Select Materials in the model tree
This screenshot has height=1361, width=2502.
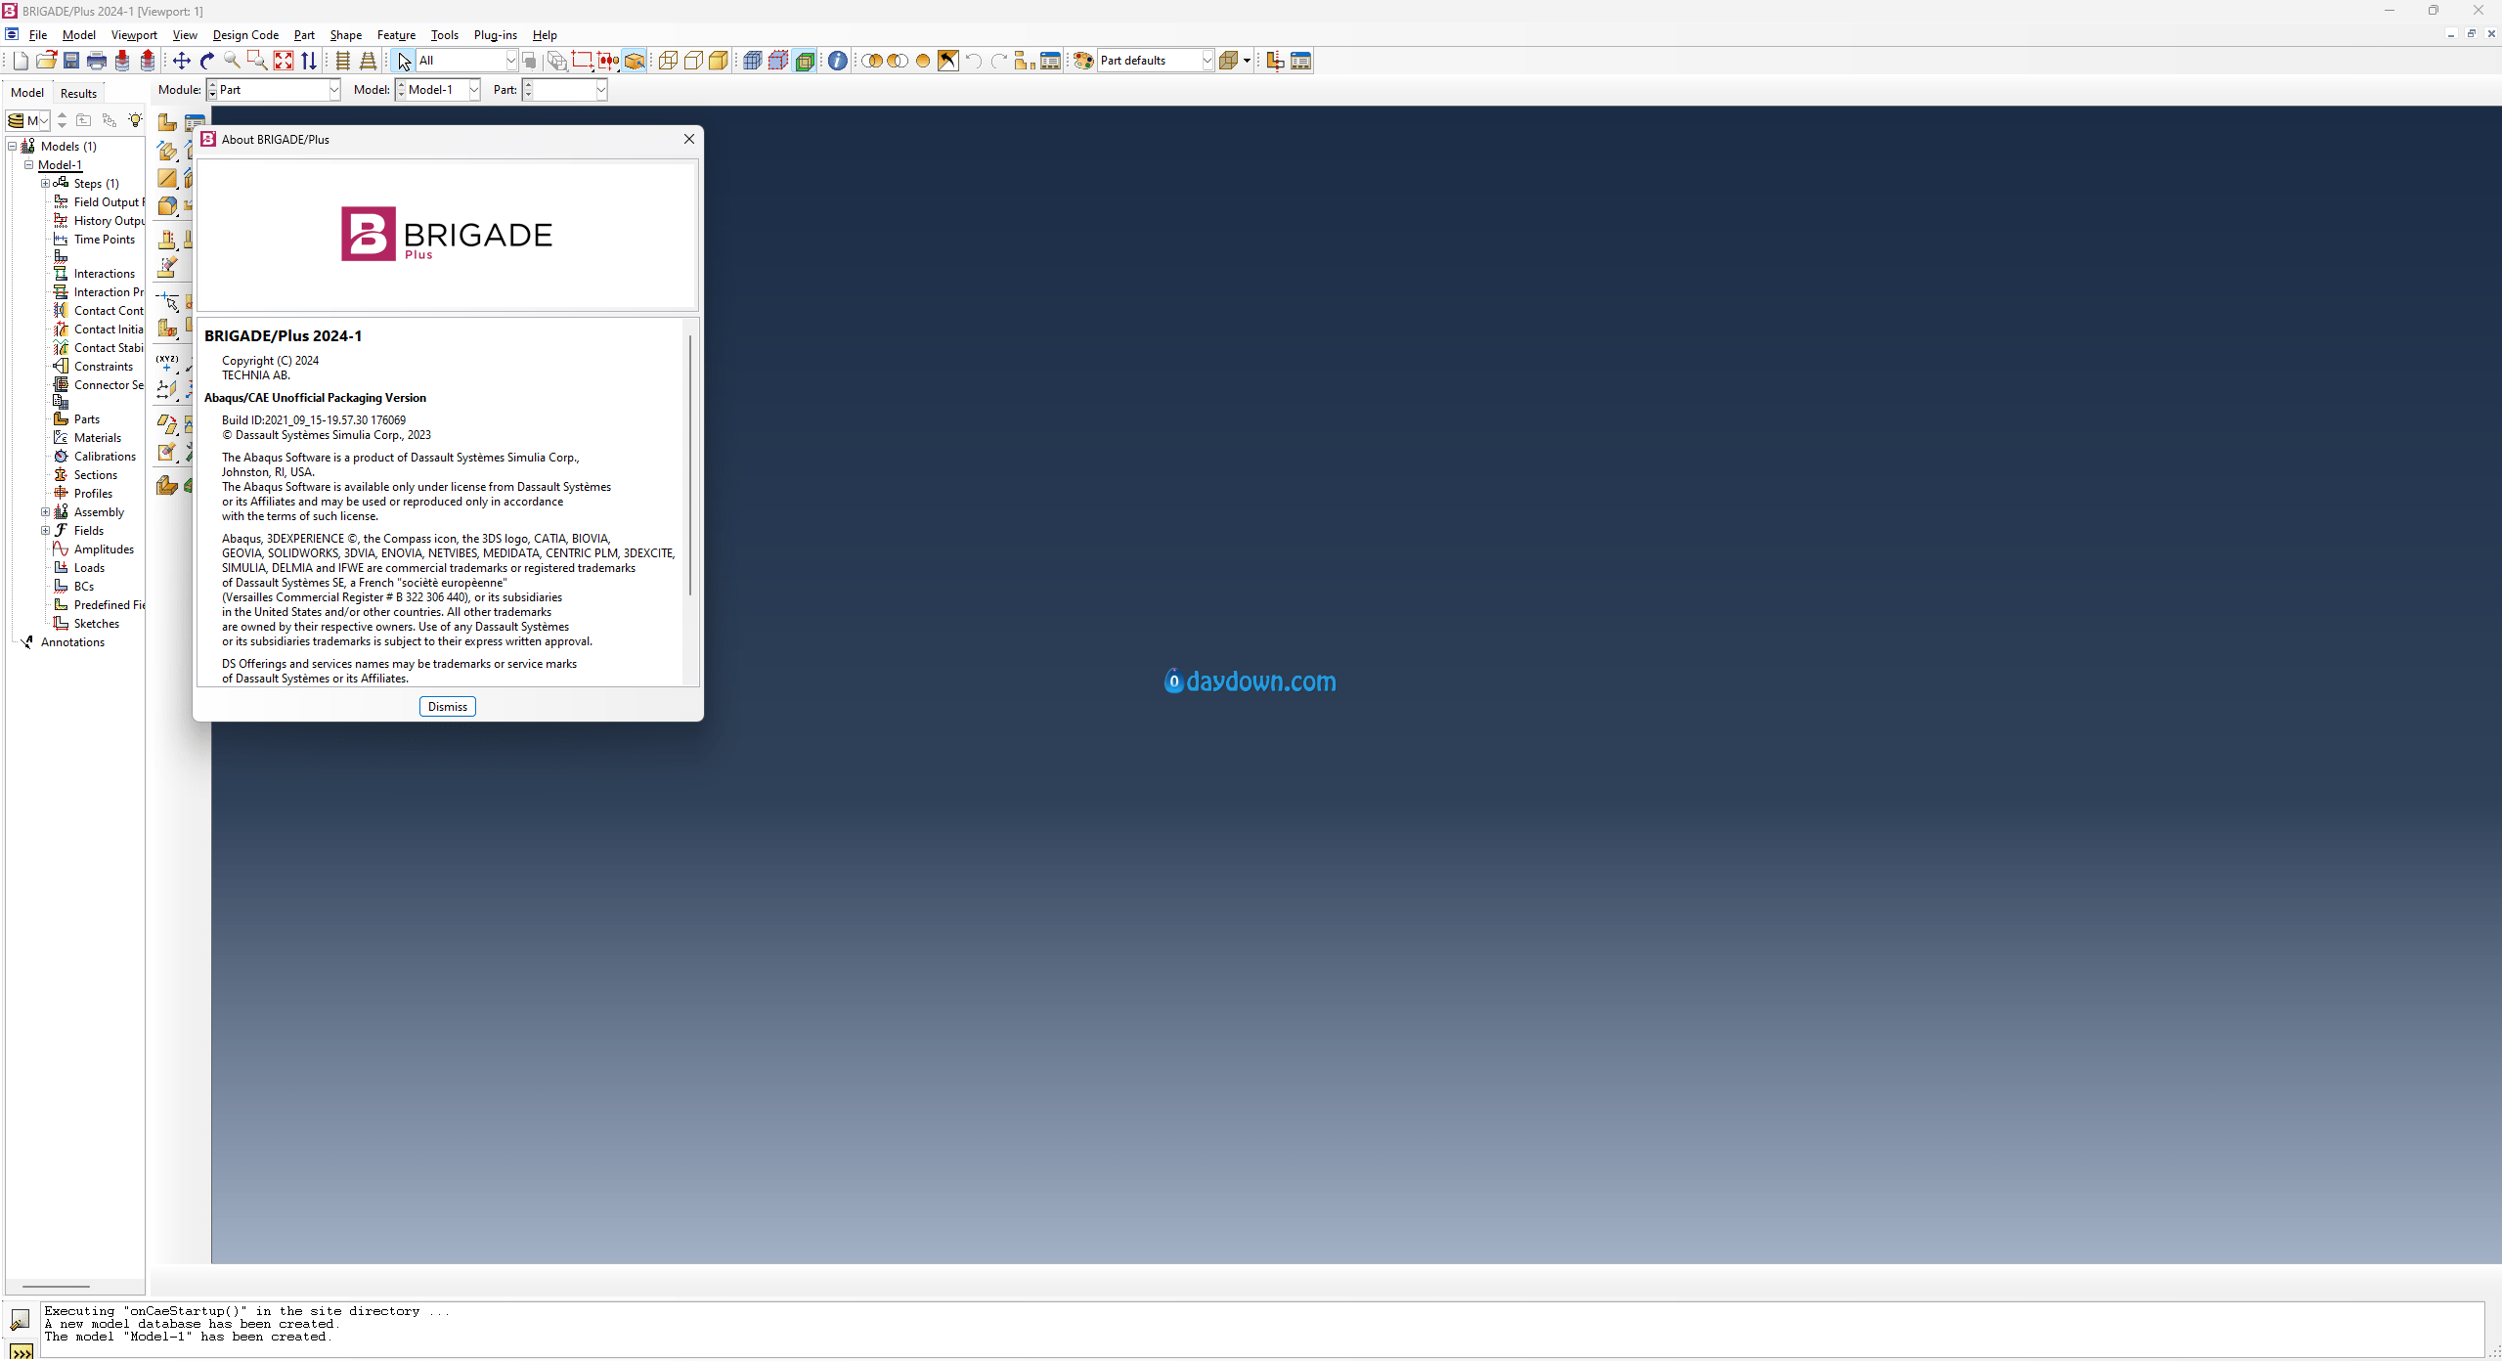(x=98, y=438)
